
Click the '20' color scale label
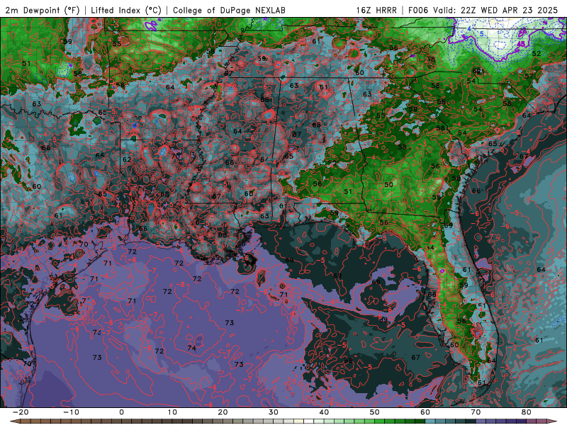point(223,412)
